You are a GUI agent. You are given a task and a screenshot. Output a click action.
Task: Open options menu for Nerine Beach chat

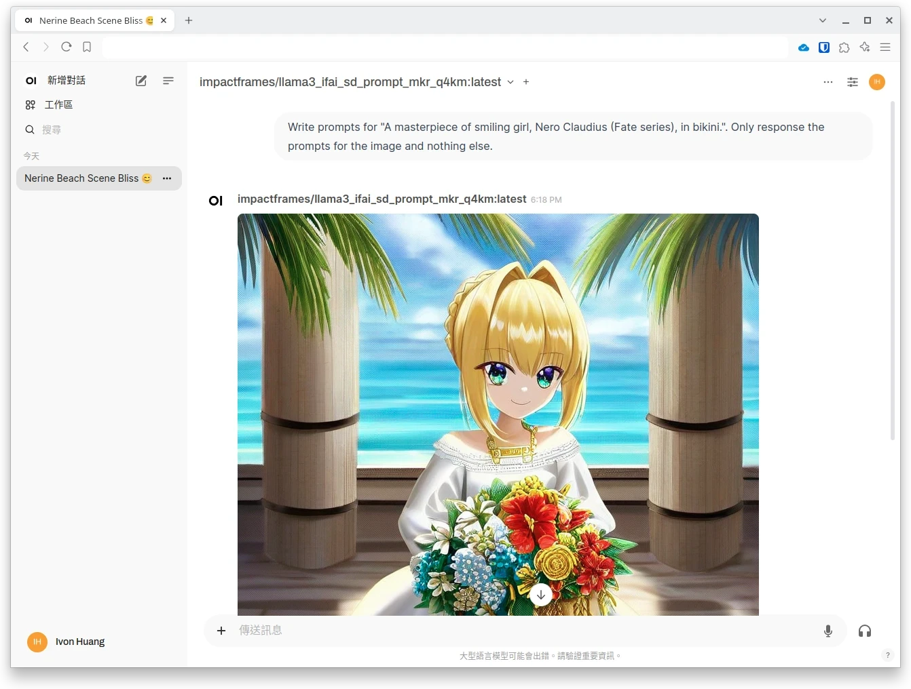(x=167, y=178)
